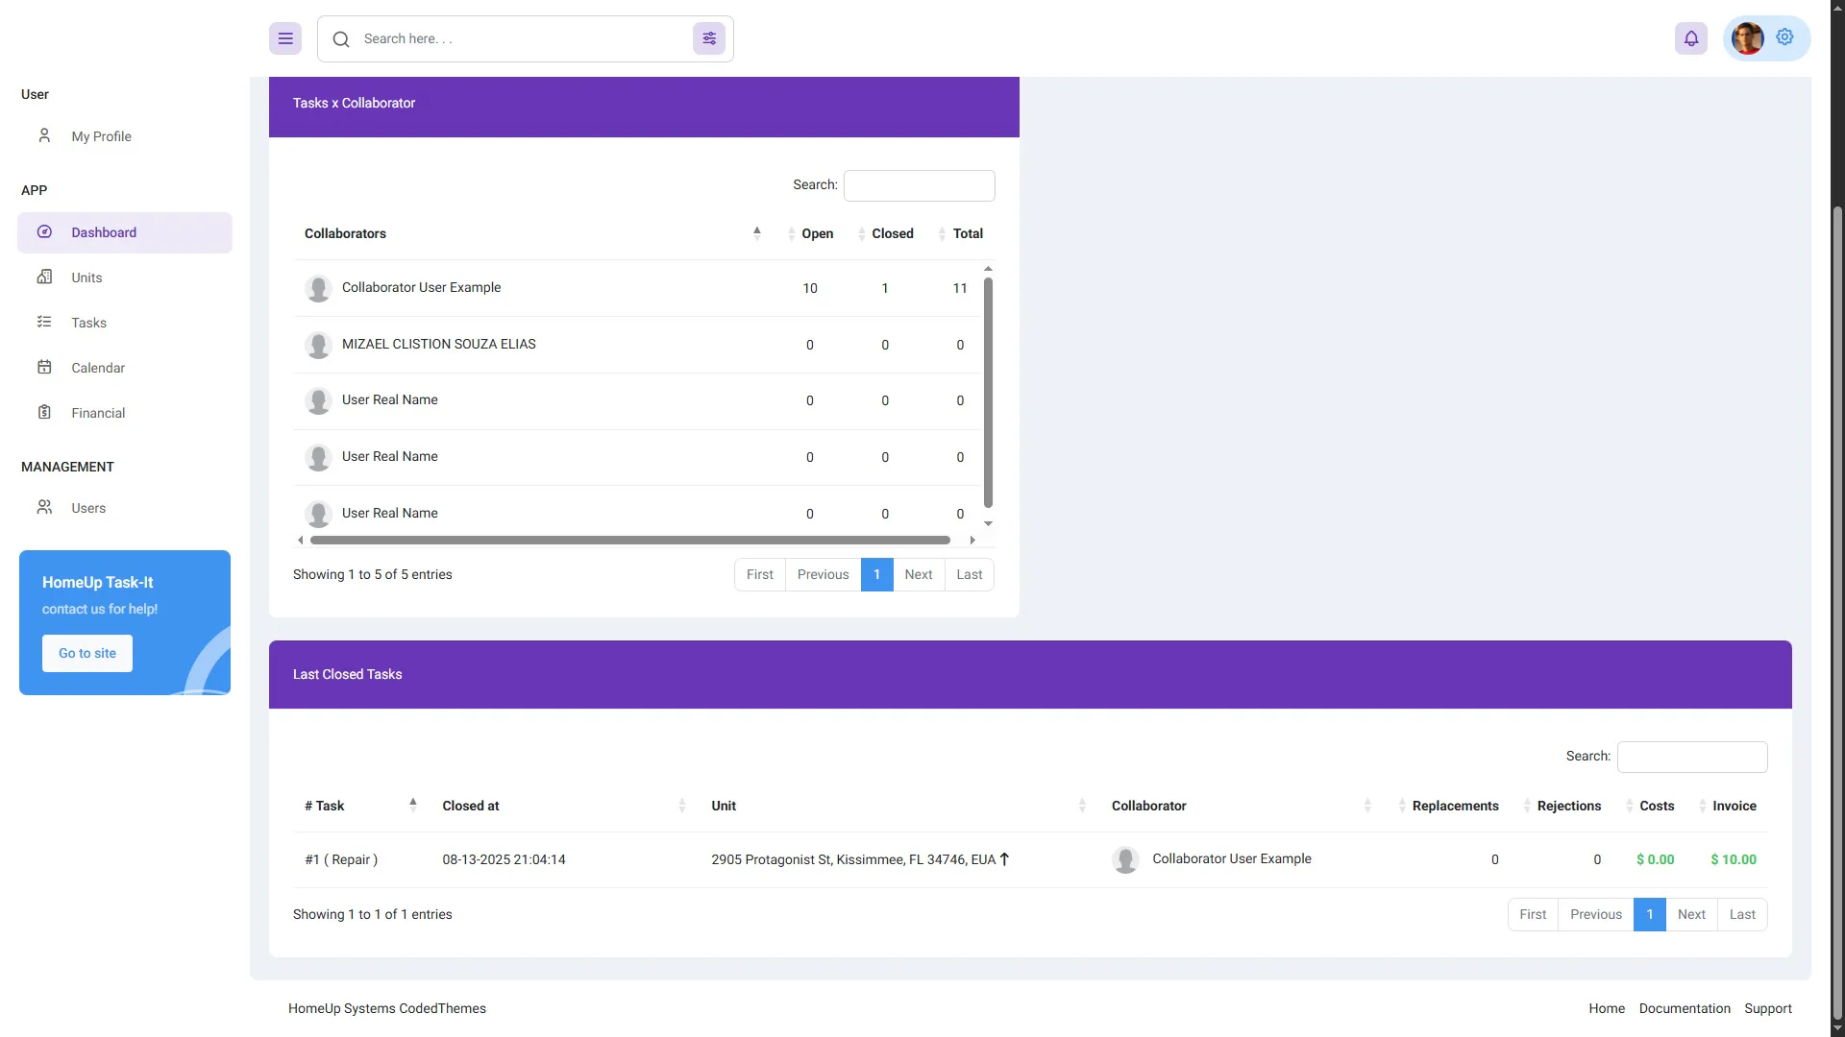Viewport: 1845px width, 1037px height.
Task: Focus the top Search here field
Action: (524, 38)
